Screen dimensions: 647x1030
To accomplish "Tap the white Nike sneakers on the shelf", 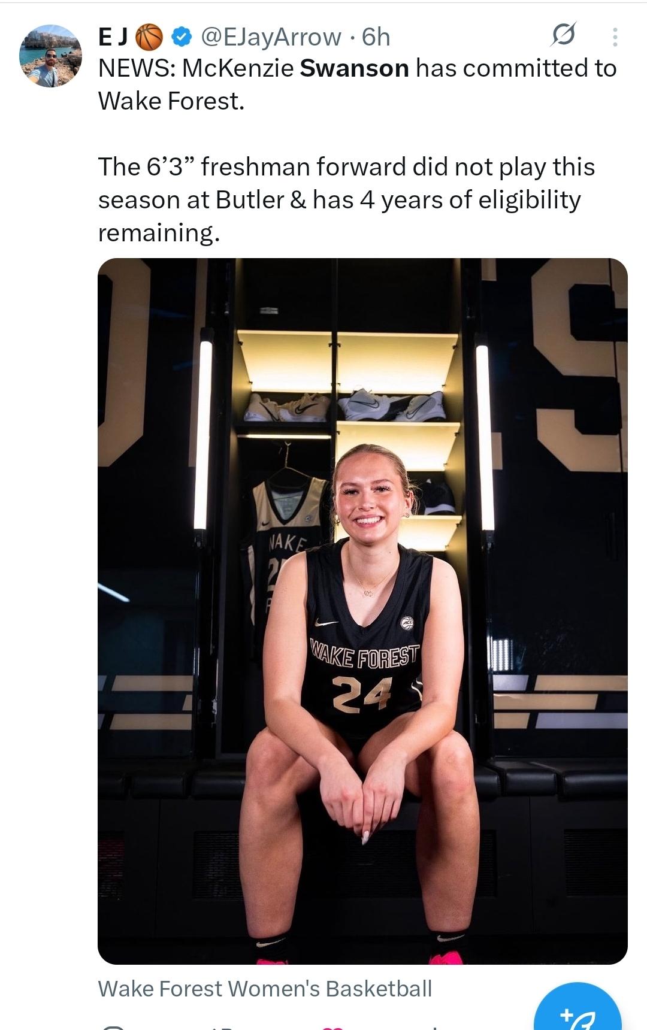I will click(286, 407).
